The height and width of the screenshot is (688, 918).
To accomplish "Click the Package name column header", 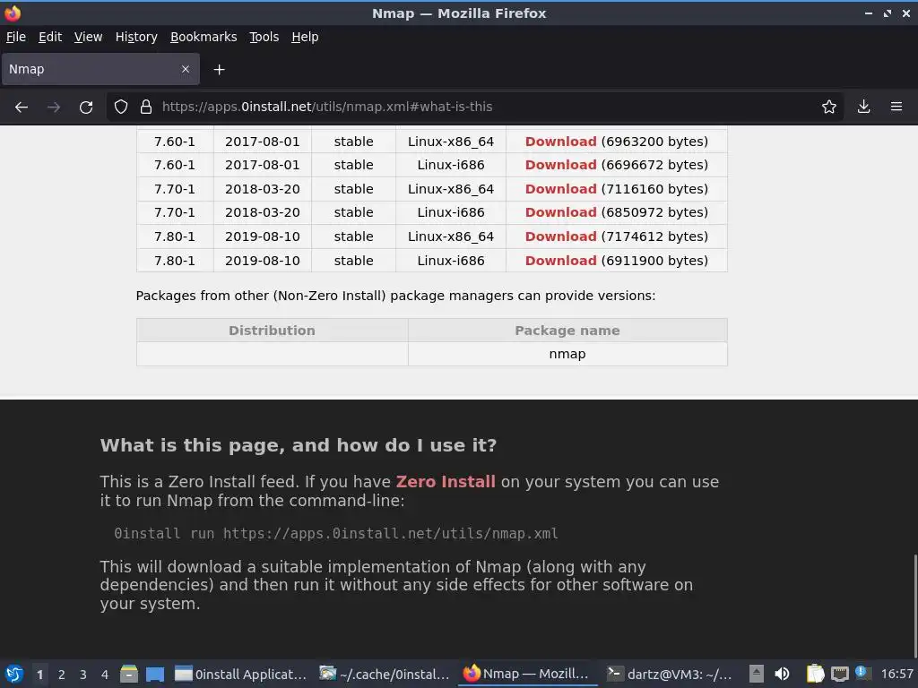I will [x=567, y=331].
